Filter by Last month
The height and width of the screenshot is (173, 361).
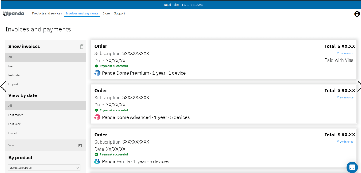46,115
